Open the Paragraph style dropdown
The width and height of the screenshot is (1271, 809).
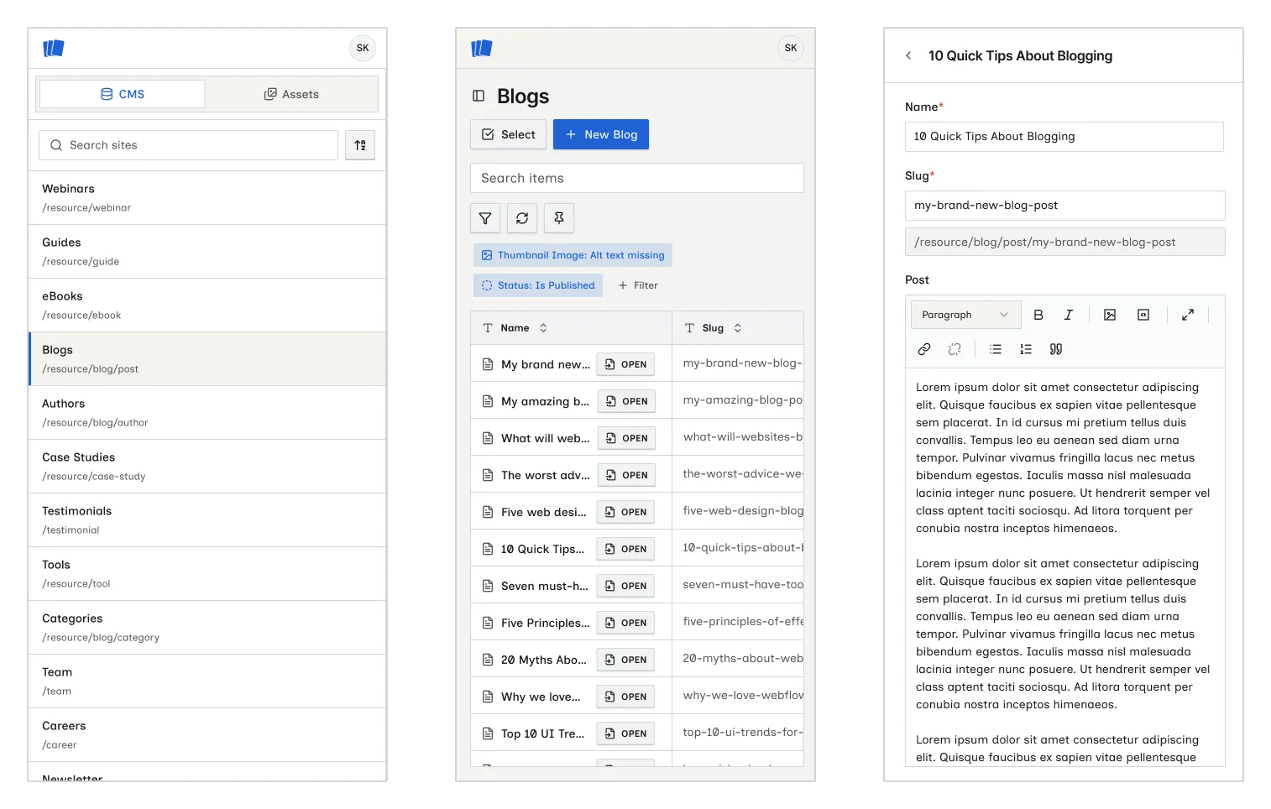(965, 315)
